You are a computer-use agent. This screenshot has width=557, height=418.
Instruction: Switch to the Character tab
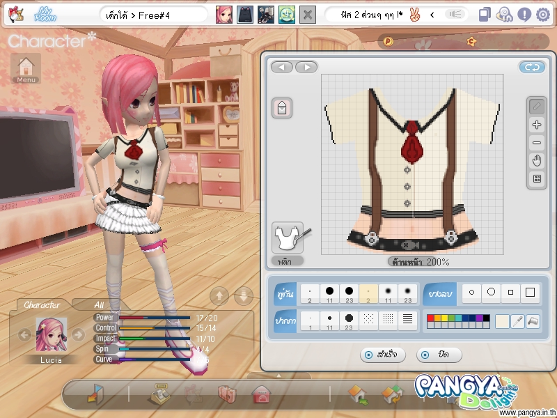(x=42, y=305)
